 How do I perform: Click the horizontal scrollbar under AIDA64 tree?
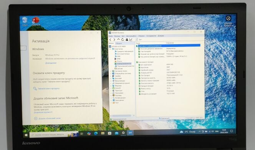[x=121, y=116]
